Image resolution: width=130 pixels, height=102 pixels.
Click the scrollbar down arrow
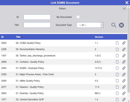pyautogui.click(x=129, y=101)
